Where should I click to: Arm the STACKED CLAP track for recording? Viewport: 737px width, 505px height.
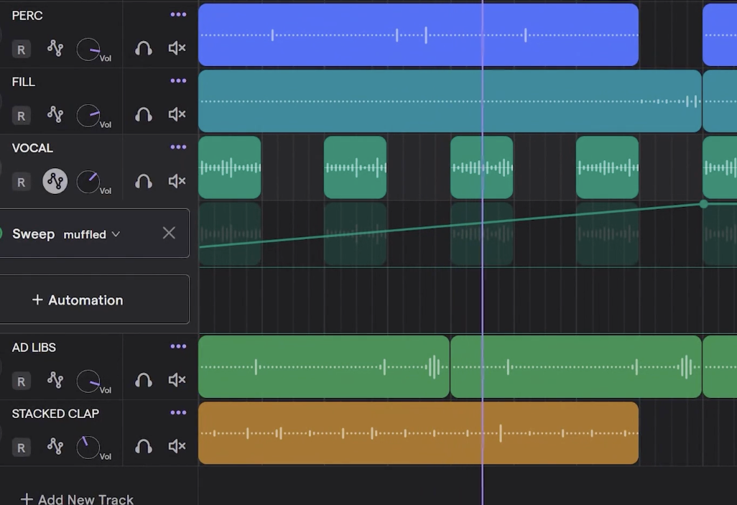click(21, 448)
